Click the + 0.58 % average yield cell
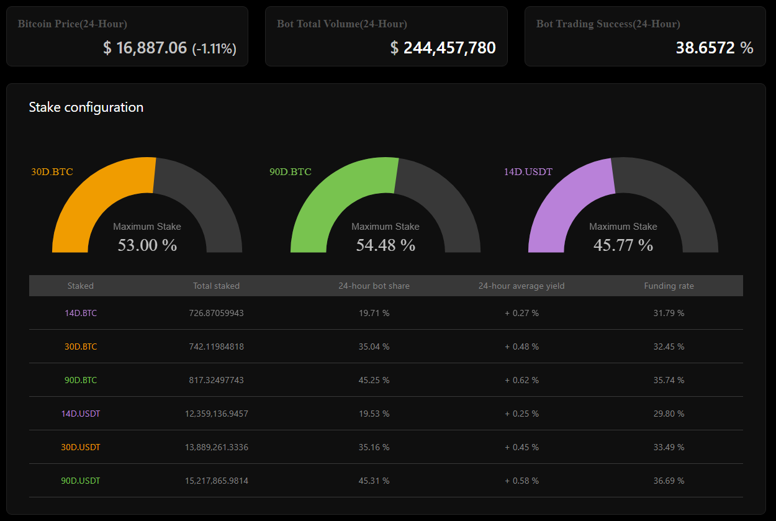 point(521,481)
